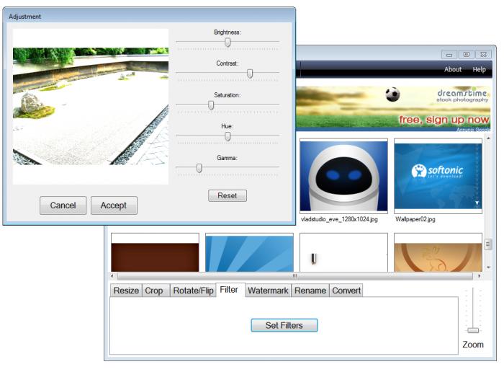Screen dimensions: 504x372
Task: Select the Wallpaper02.jpg softonic thumbnail
Action: coord(438,176)
